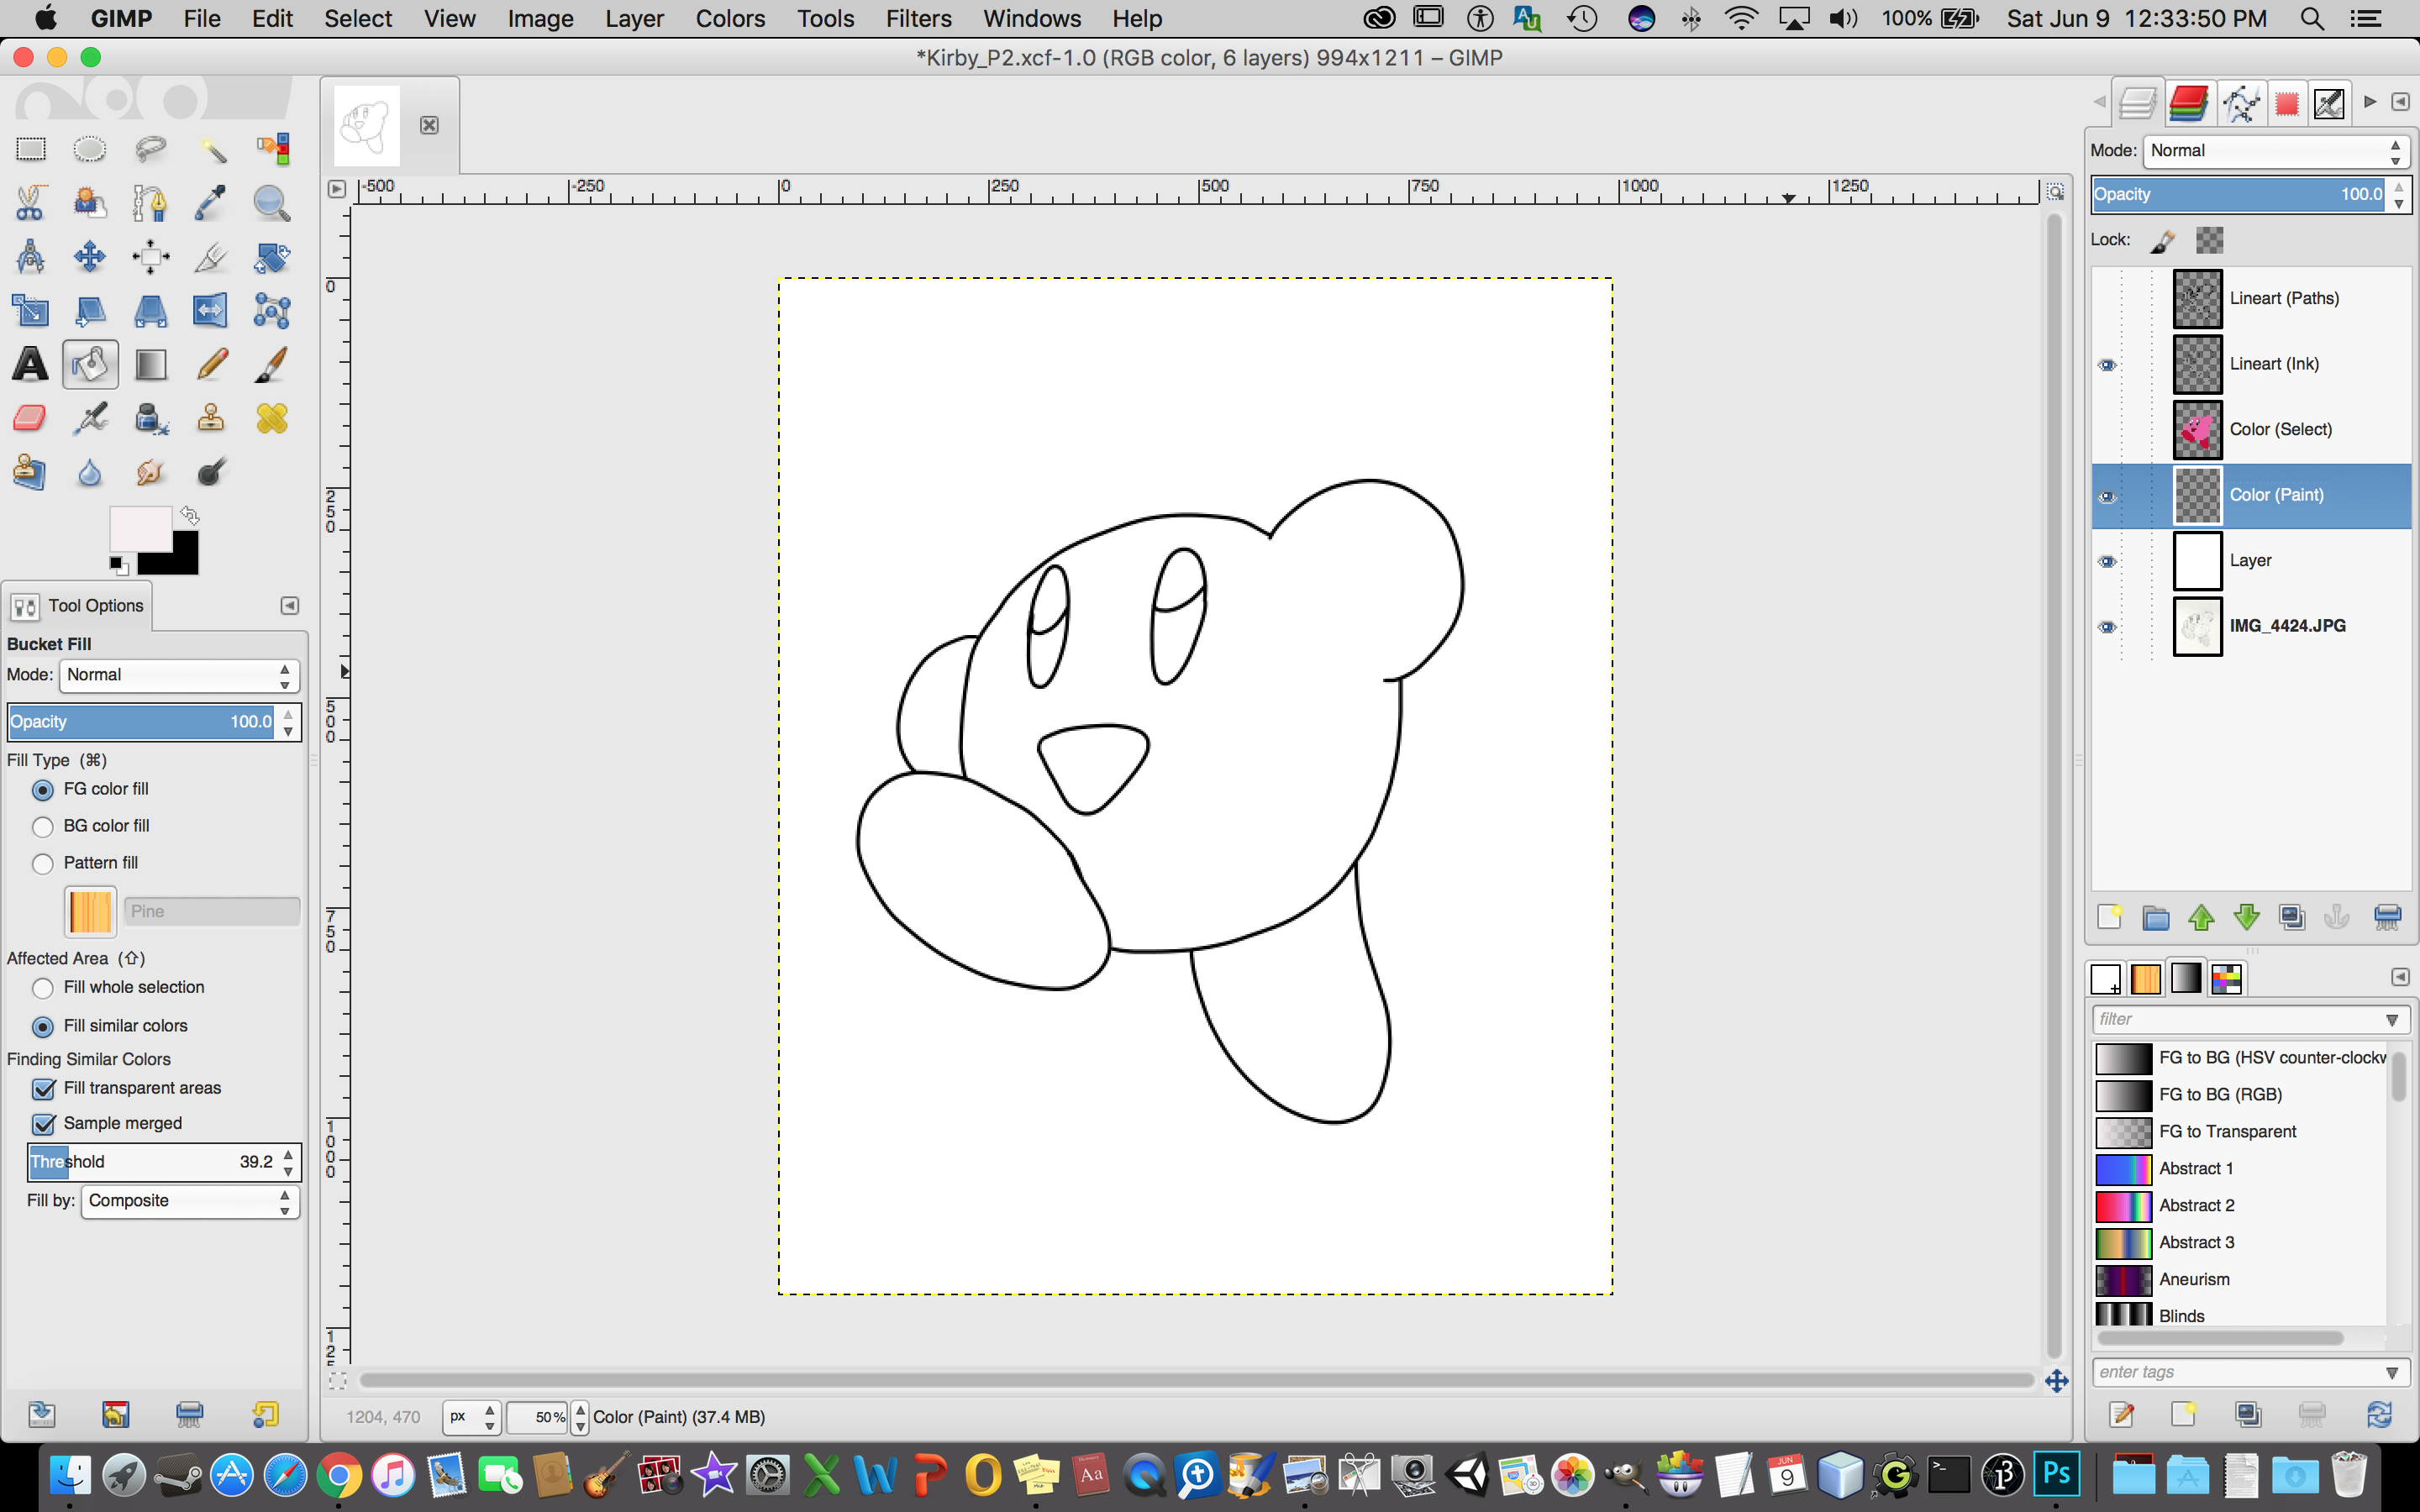Screen dimensions: 2420x1512
Task: Uncheck the Sample merged checkbox
Action: tap(44, 1124)
